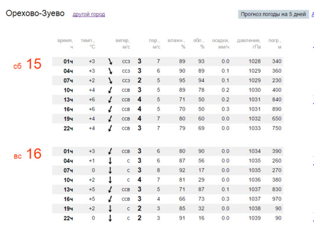
Task: Click wind arrow icon for Saturday 22ч
Action: tap(110, 128)
